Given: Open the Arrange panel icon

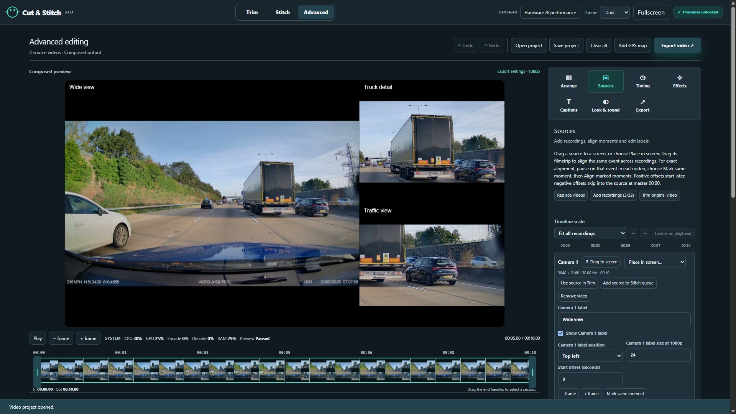Looking at the screenshot, I should coord(568,81).
